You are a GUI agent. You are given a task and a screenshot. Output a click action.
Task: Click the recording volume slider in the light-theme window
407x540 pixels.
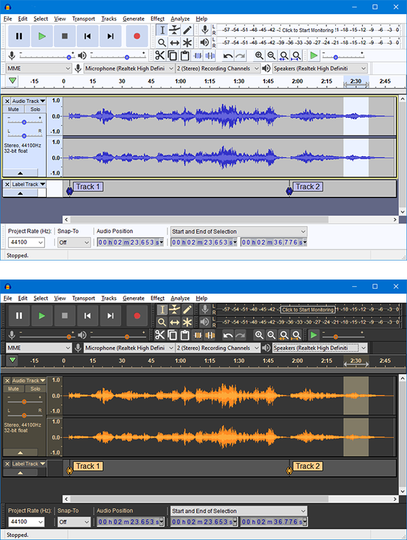pyautogui.click(x=47, y=56)
